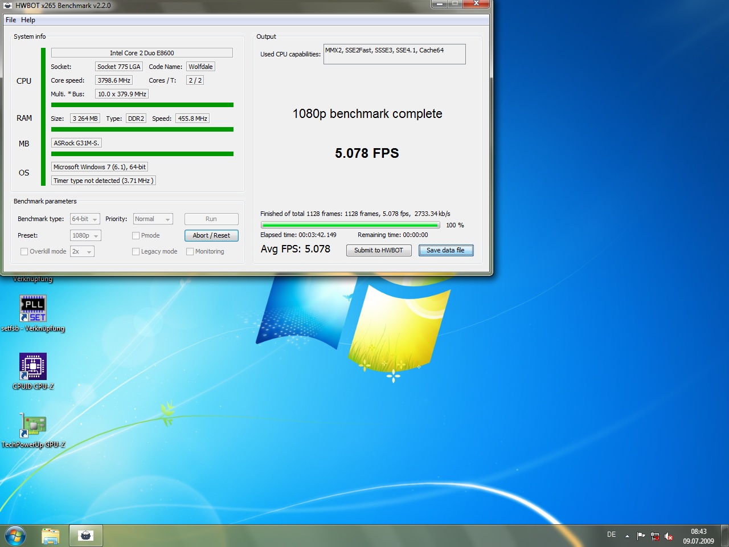Open the Action Center flag tray icon

click(x=641, y=536)
